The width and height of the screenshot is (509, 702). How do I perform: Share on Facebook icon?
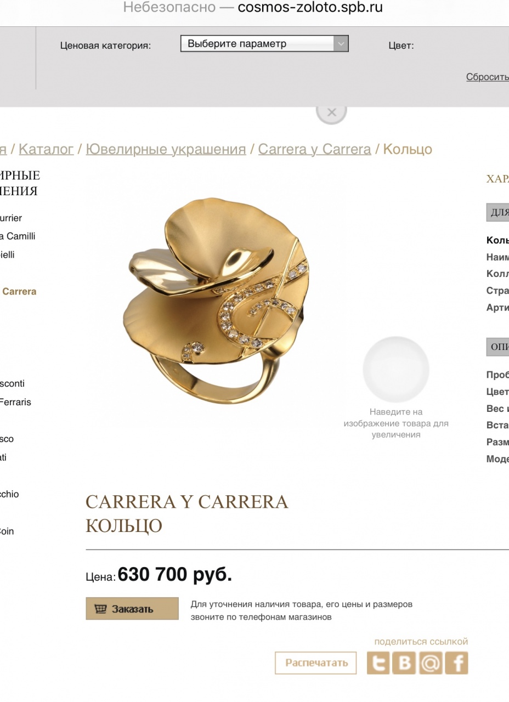(x=457, y=663)
